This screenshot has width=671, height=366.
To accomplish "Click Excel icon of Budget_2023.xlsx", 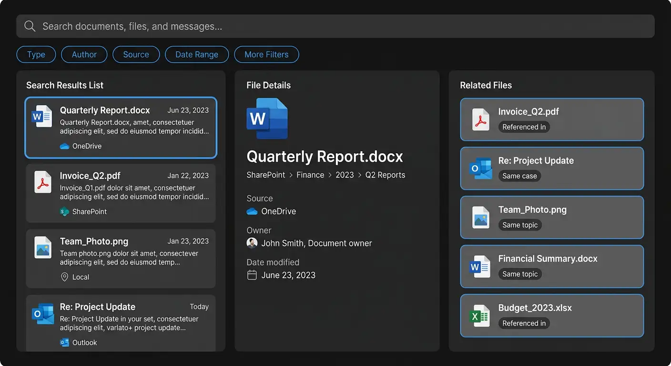I will 480,315.
